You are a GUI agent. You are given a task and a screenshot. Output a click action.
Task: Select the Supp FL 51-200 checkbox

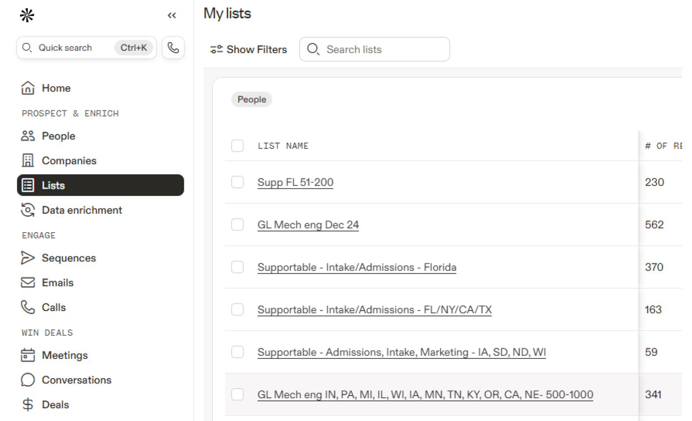[237, 182]
